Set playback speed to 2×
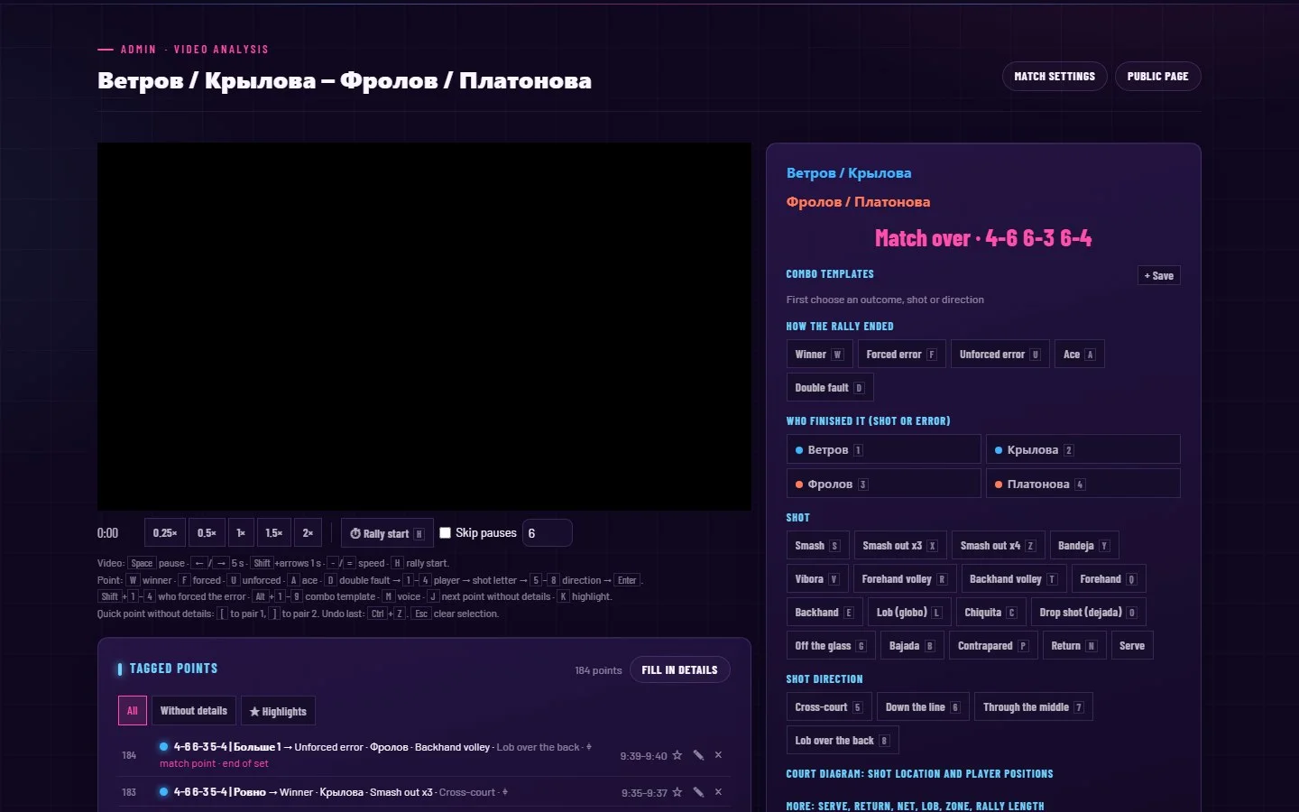Viewport: 1299px width, 812px height. pyautogui.click(x=308, y=533)
